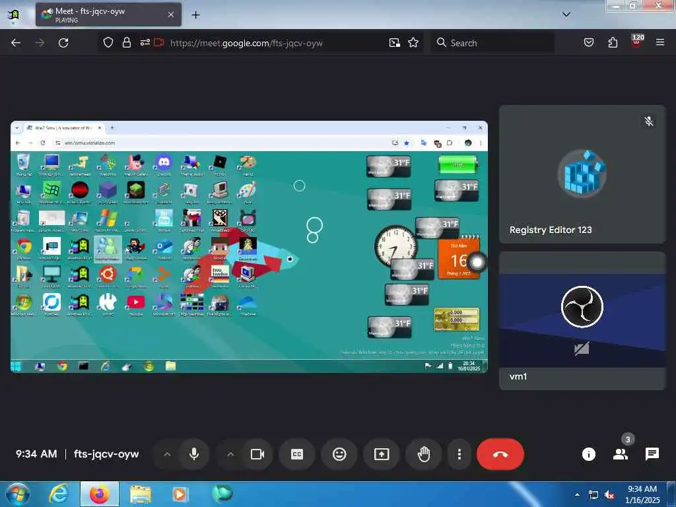Toggle the microphone in Meet
Image resolution: width=676 pixels, height=507 pixels.
194,454
